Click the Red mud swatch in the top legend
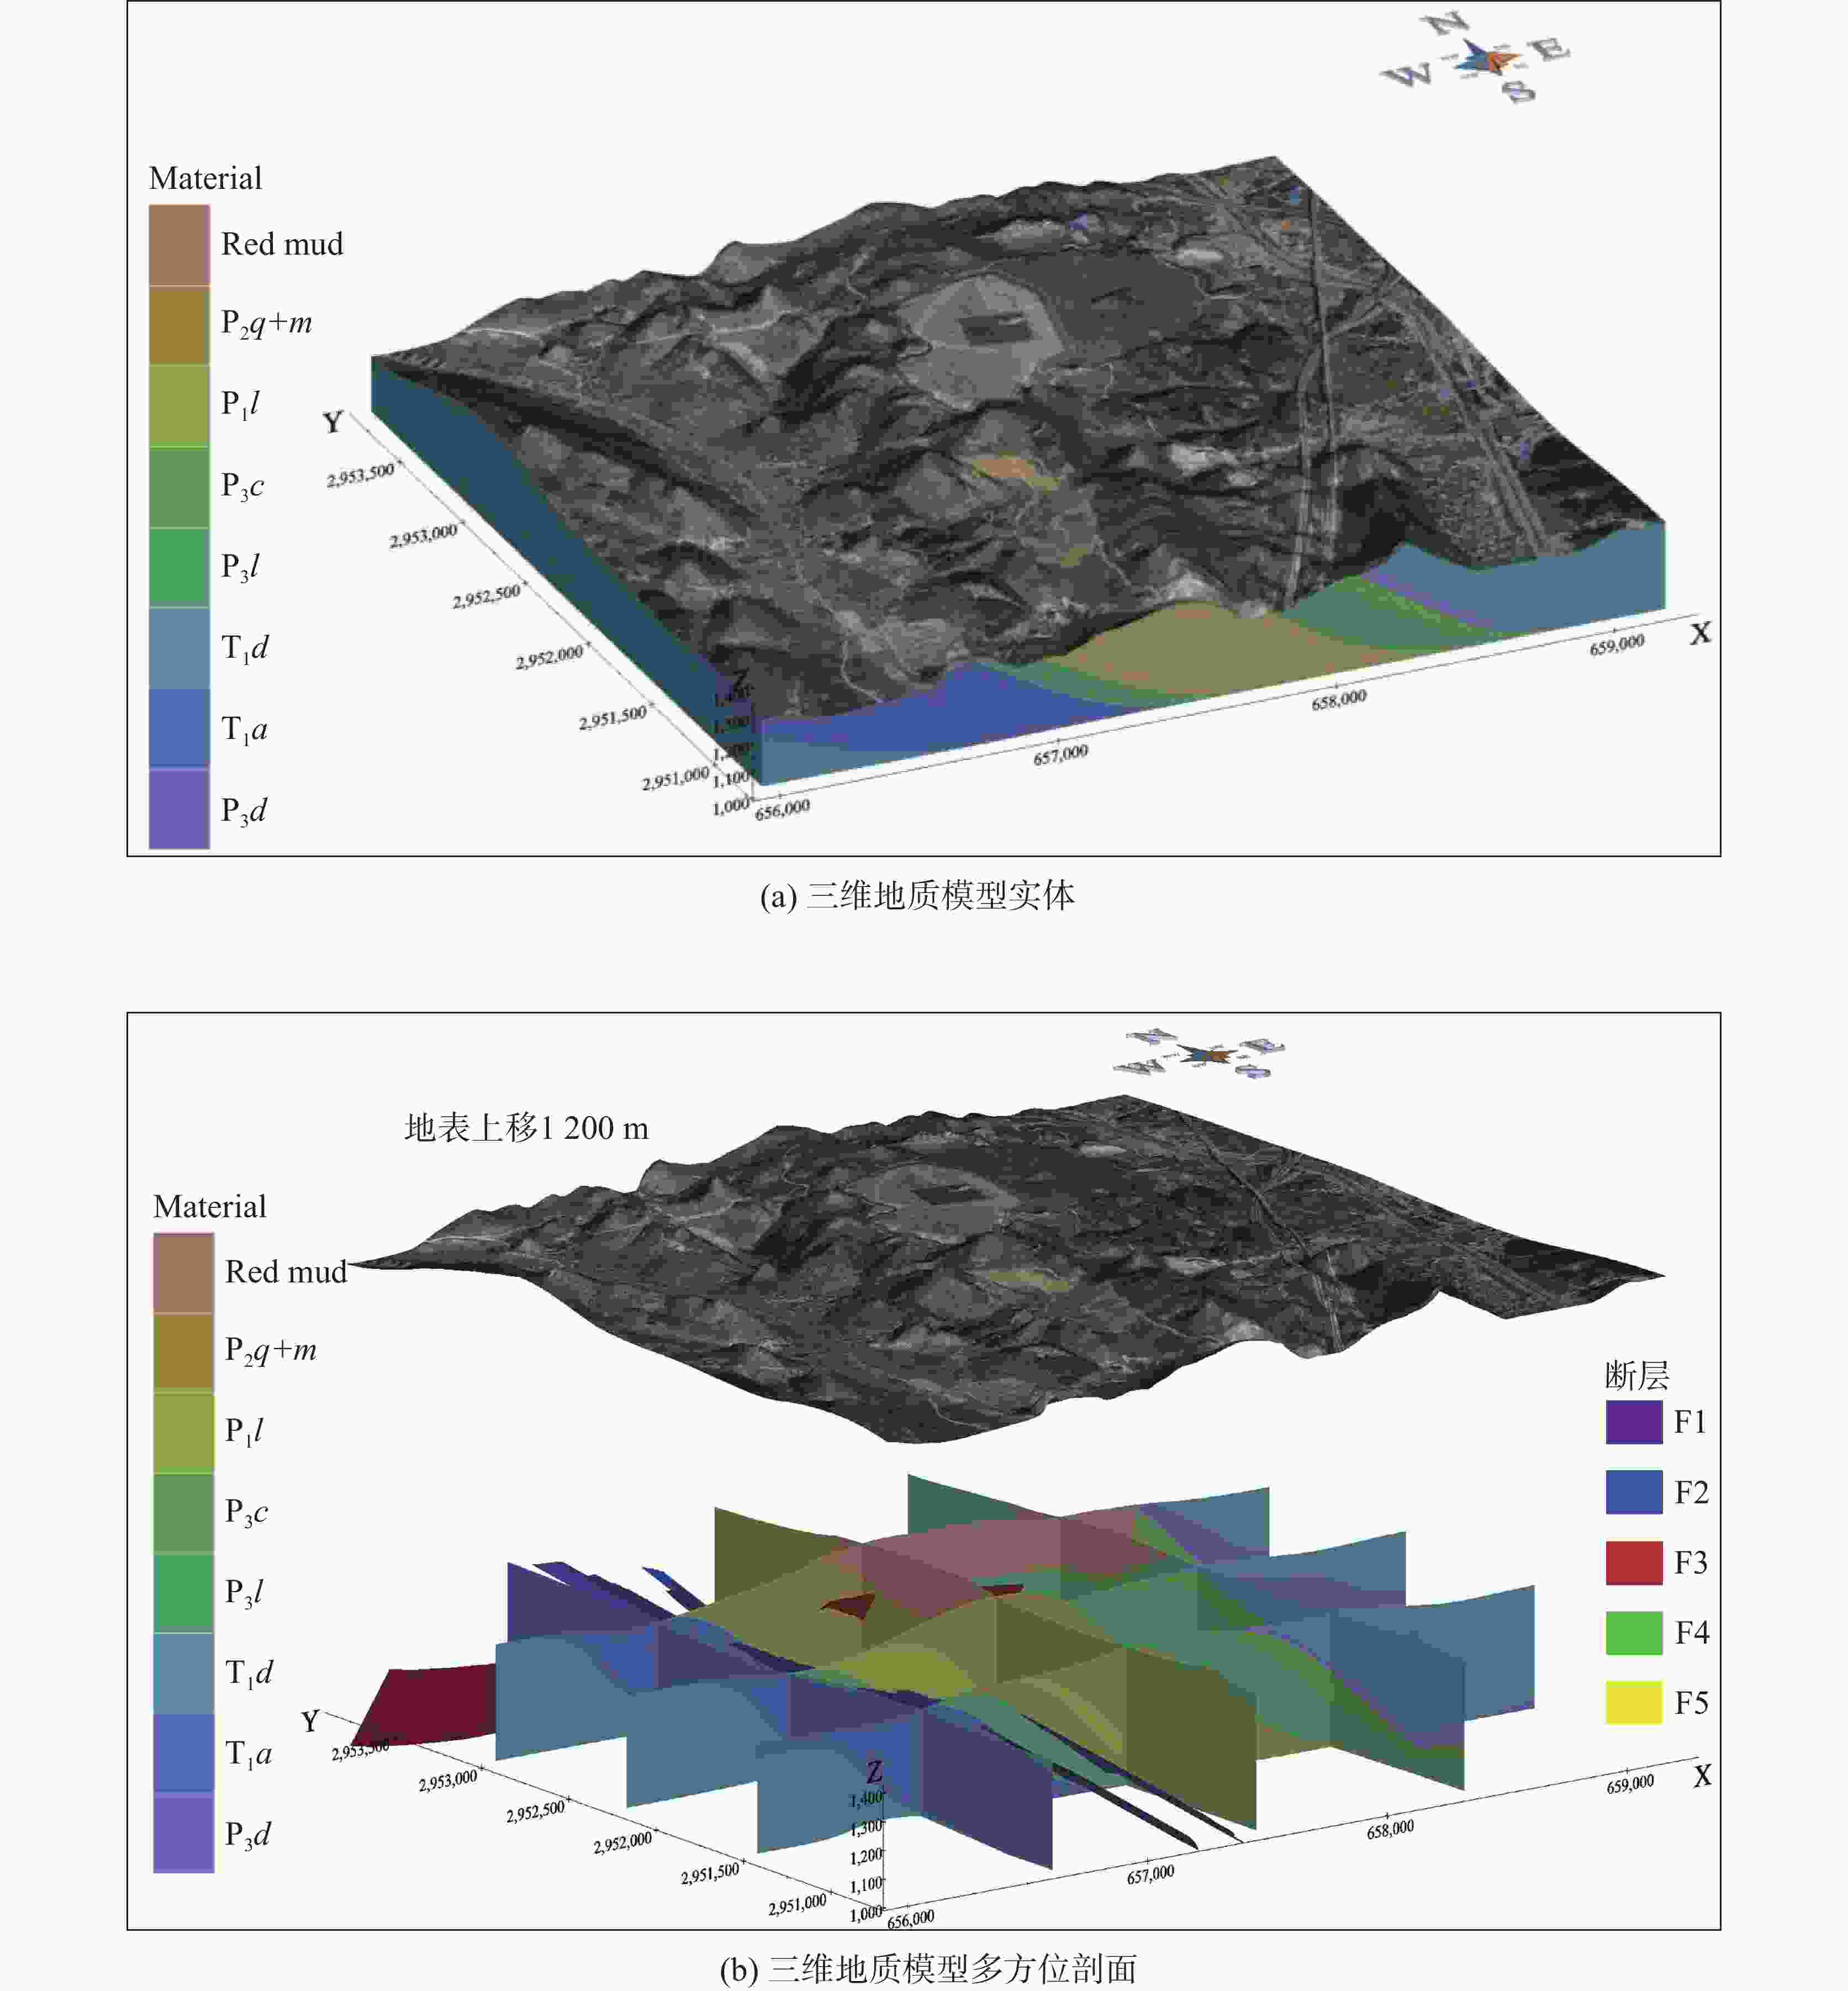This screenshot has width=1848, height=1991. coord(179,245)
